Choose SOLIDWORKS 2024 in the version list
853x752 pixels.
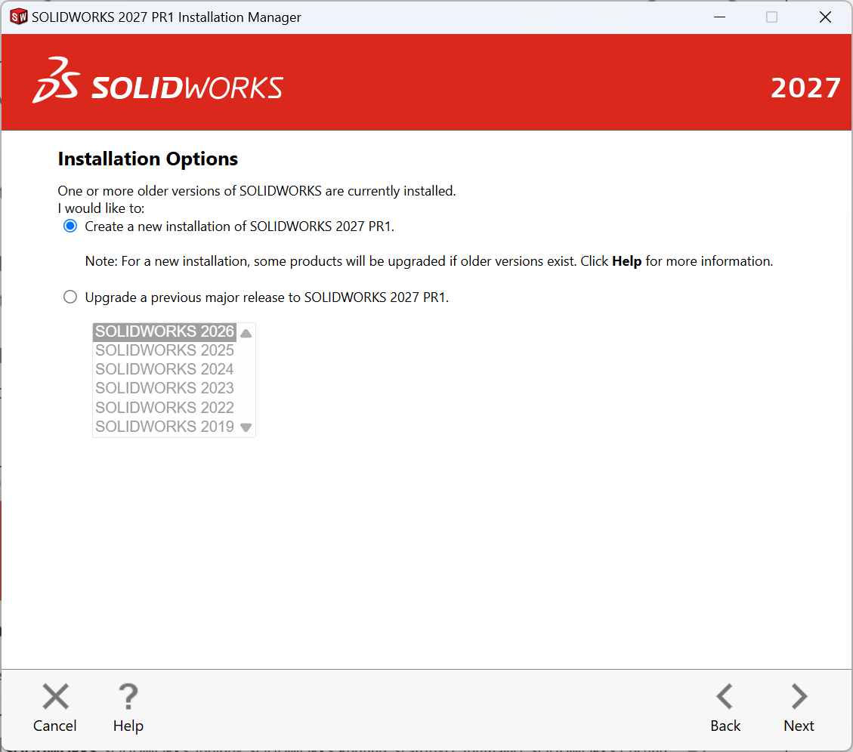point(164,369)
